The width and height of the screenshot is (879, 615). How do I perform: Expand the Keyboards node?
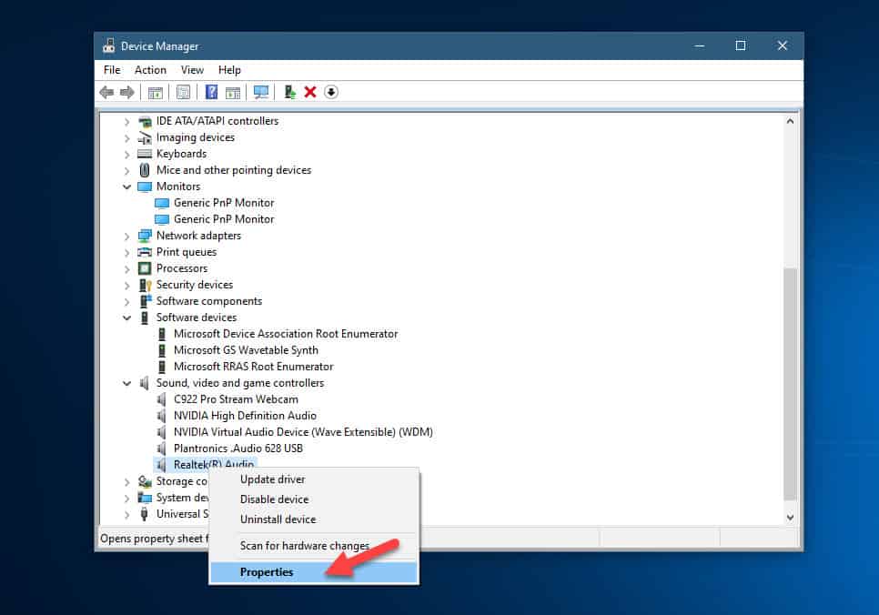(x=127, y=154)
